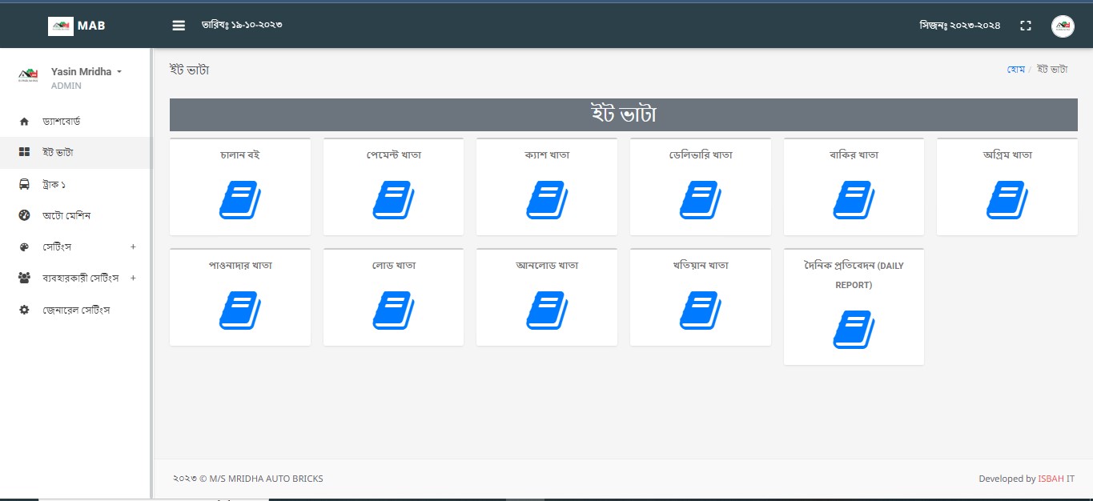
Task: Click the হোম breadcrumb link
Action: click(x=1016, y=70)
